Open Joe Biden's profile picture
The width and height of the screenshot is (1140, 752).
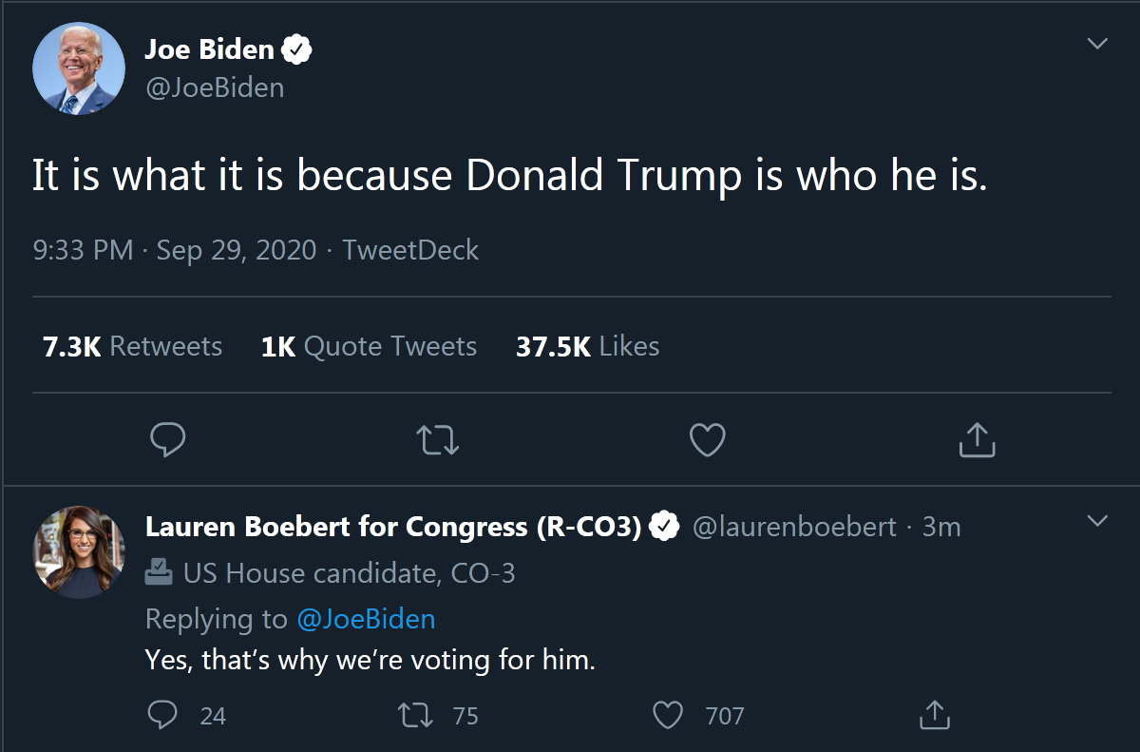click(x=79, y=68)
